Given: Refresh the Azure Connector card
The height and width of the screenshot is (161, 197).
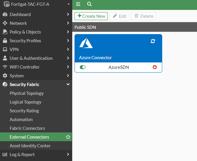Looking at the screenshot, I should coord(153,41).
